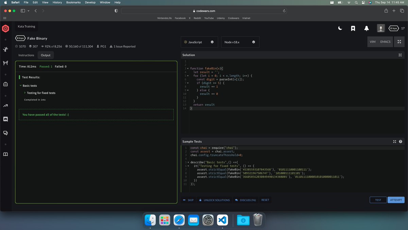Click the Sample Tests help question icon
408x230 pixels.
pyautogui.click(x=401, y=141)
